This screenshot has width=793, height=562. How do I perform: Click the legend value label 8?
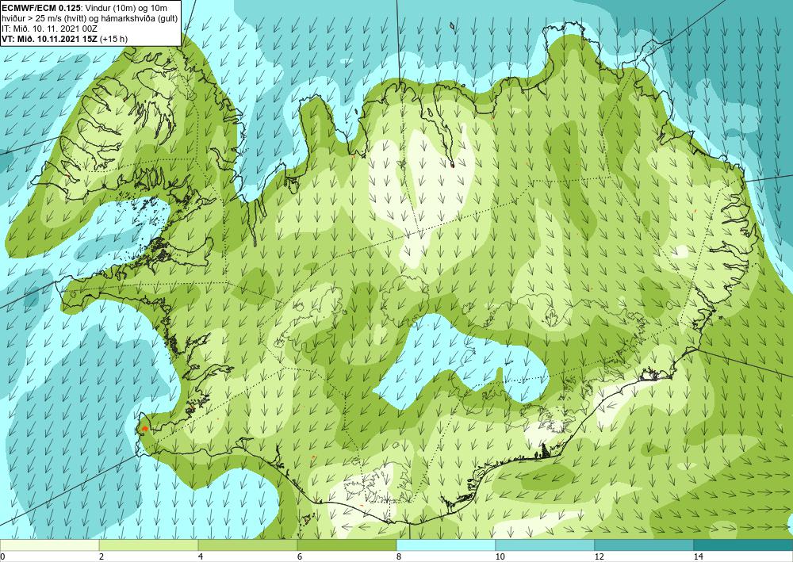click(x=399, y=556)
